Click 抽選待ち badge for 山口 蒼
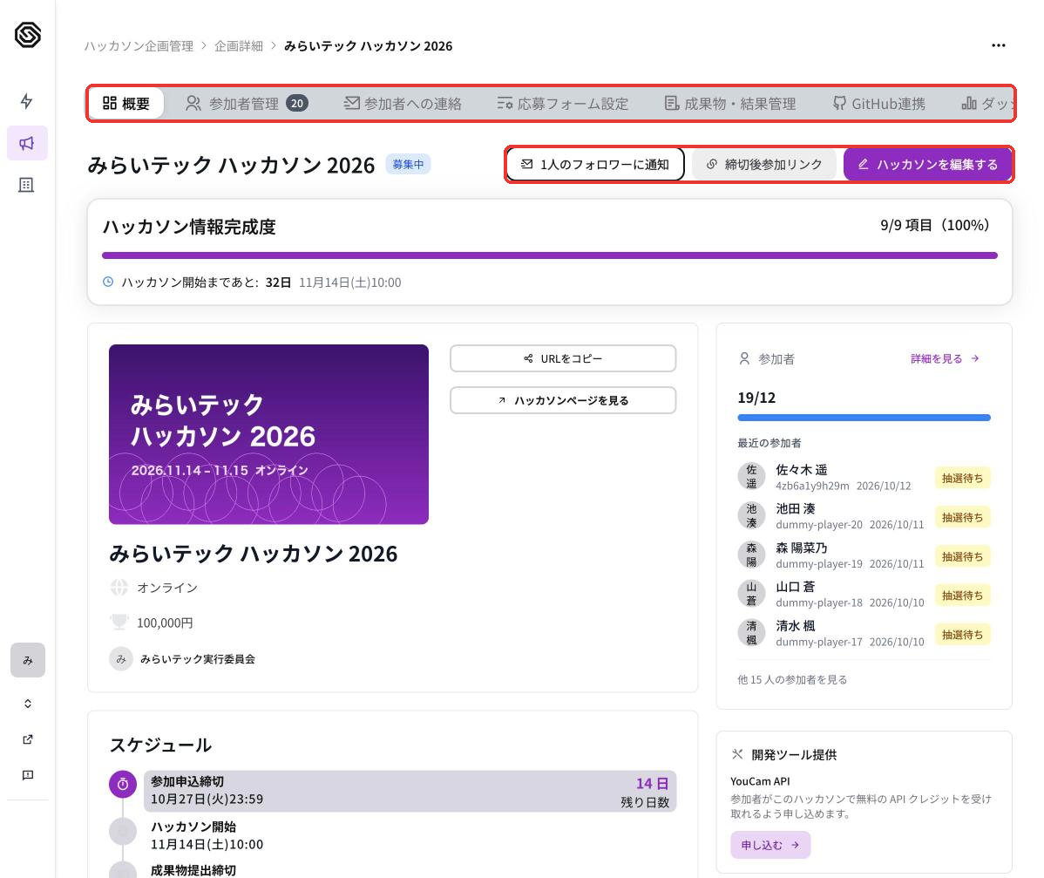 pyautogui.click(x=962, y=595)
